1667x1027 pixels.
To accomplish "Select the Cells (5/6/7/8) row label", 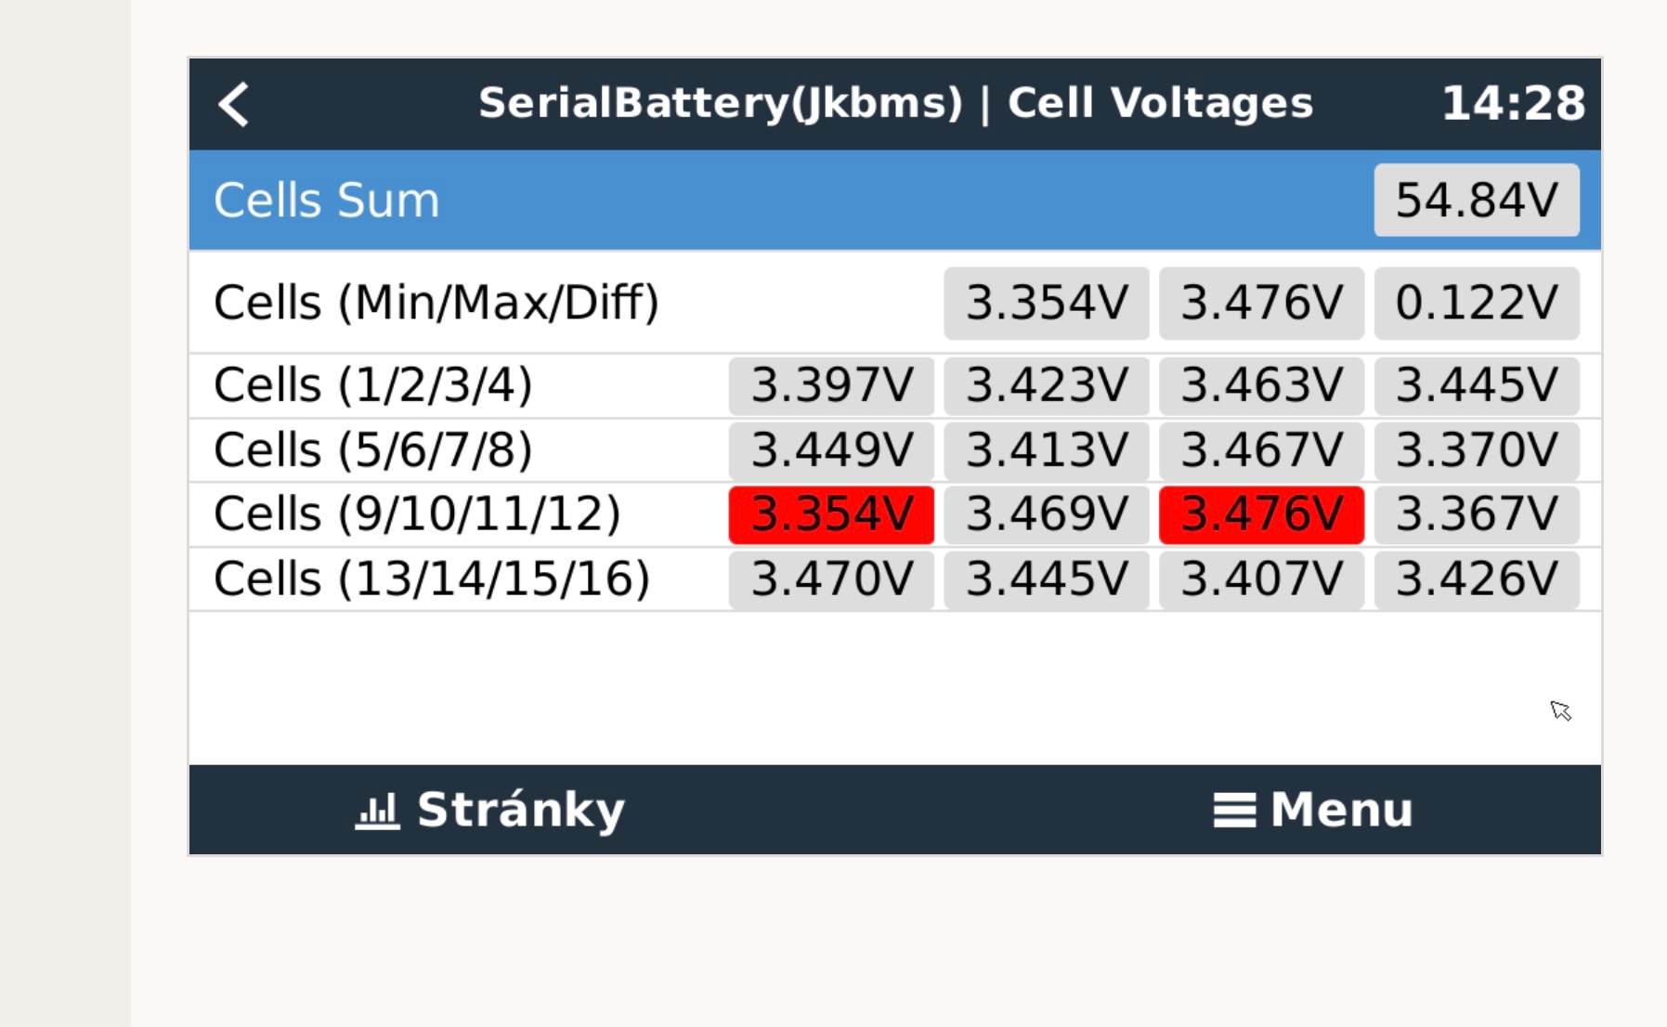I will coord(373,450).
